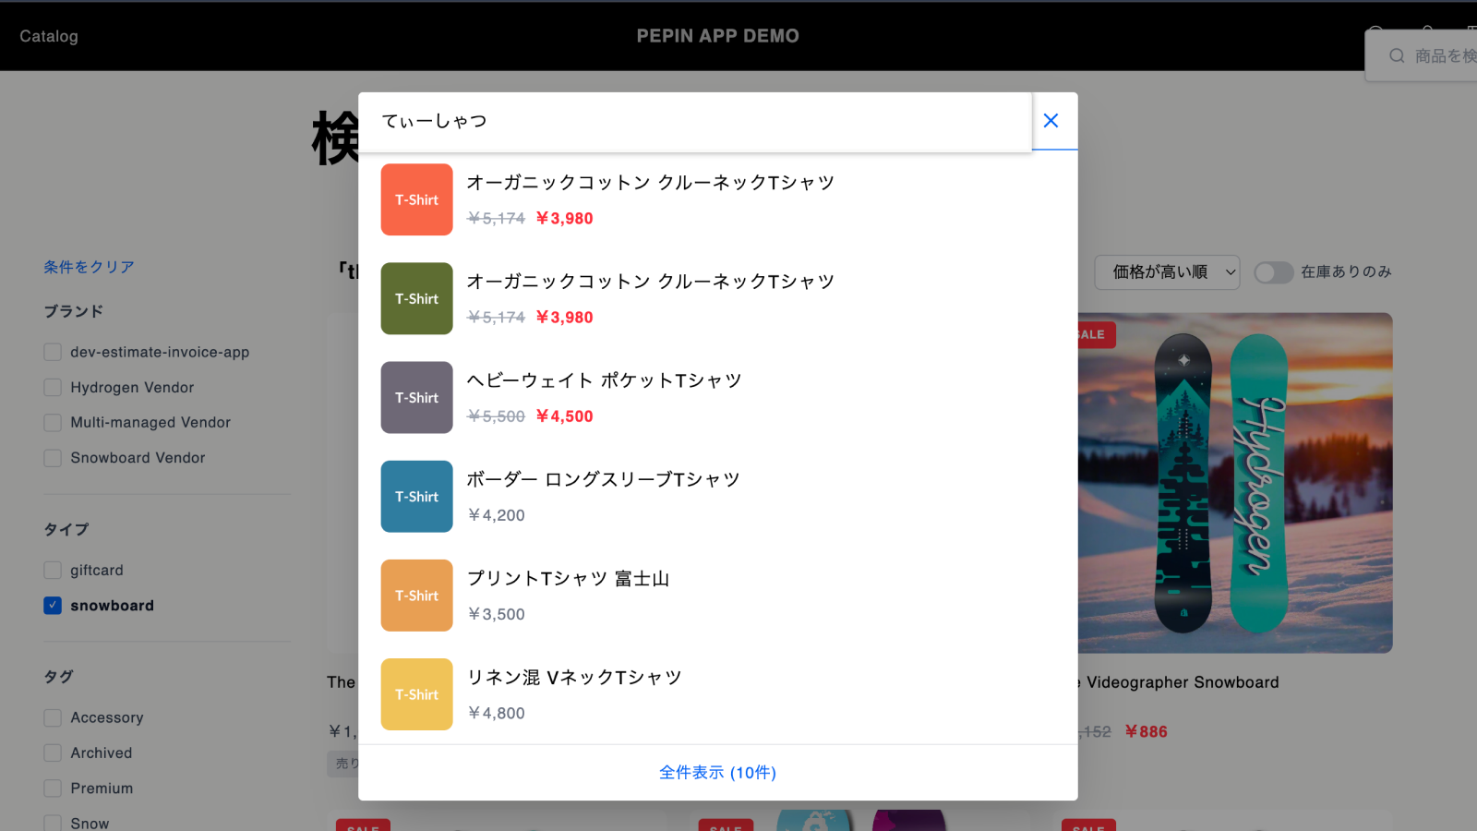Click the orange T-Shirt product icon
The image size is (1477, 831).
click(416, 199)
